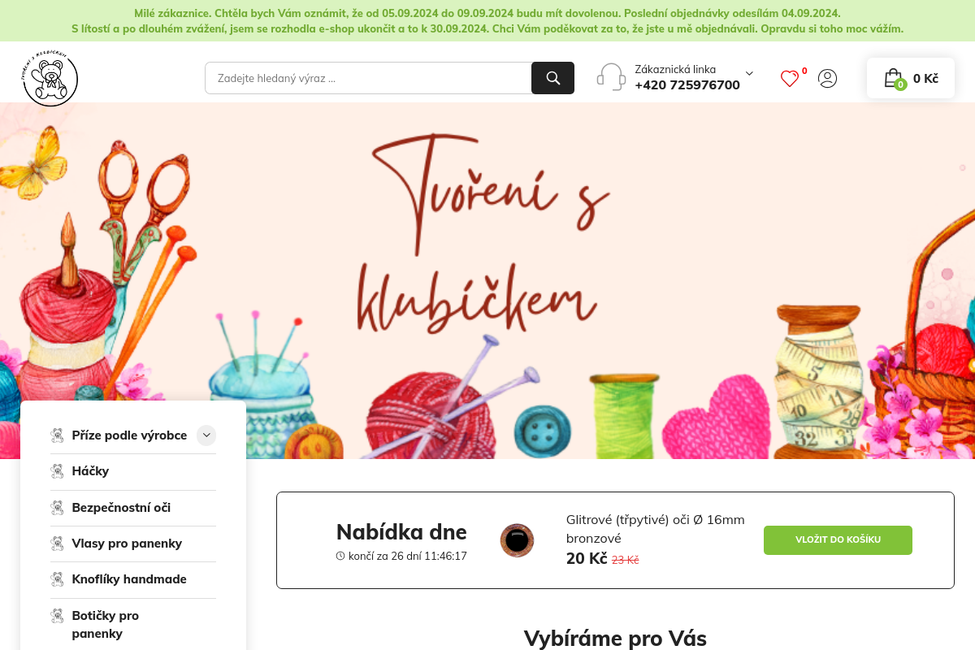Open the shopping bag cart icon
Screen dimensions: 975x650
coord(894,78)
